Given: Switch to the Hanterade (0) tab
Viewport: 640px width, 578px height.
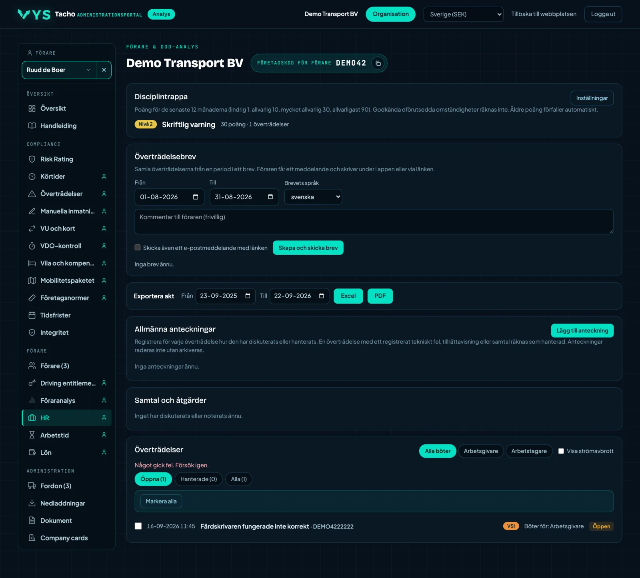Looking at the screenshot, I should [x=198, y=479].
